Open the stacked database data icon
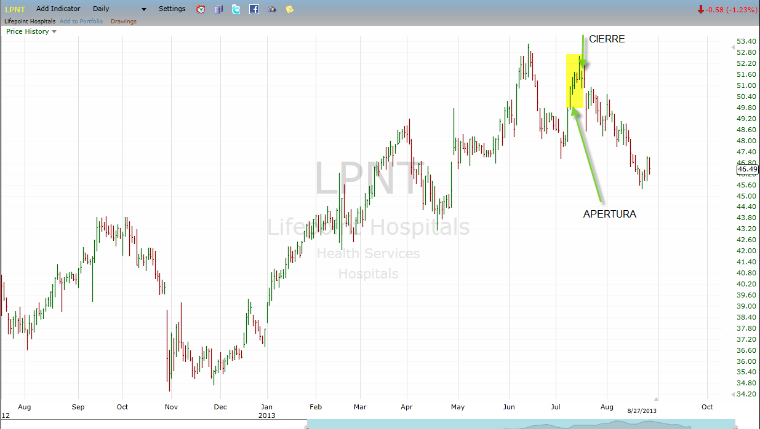 pyautogui.click(x=218, y=9)
